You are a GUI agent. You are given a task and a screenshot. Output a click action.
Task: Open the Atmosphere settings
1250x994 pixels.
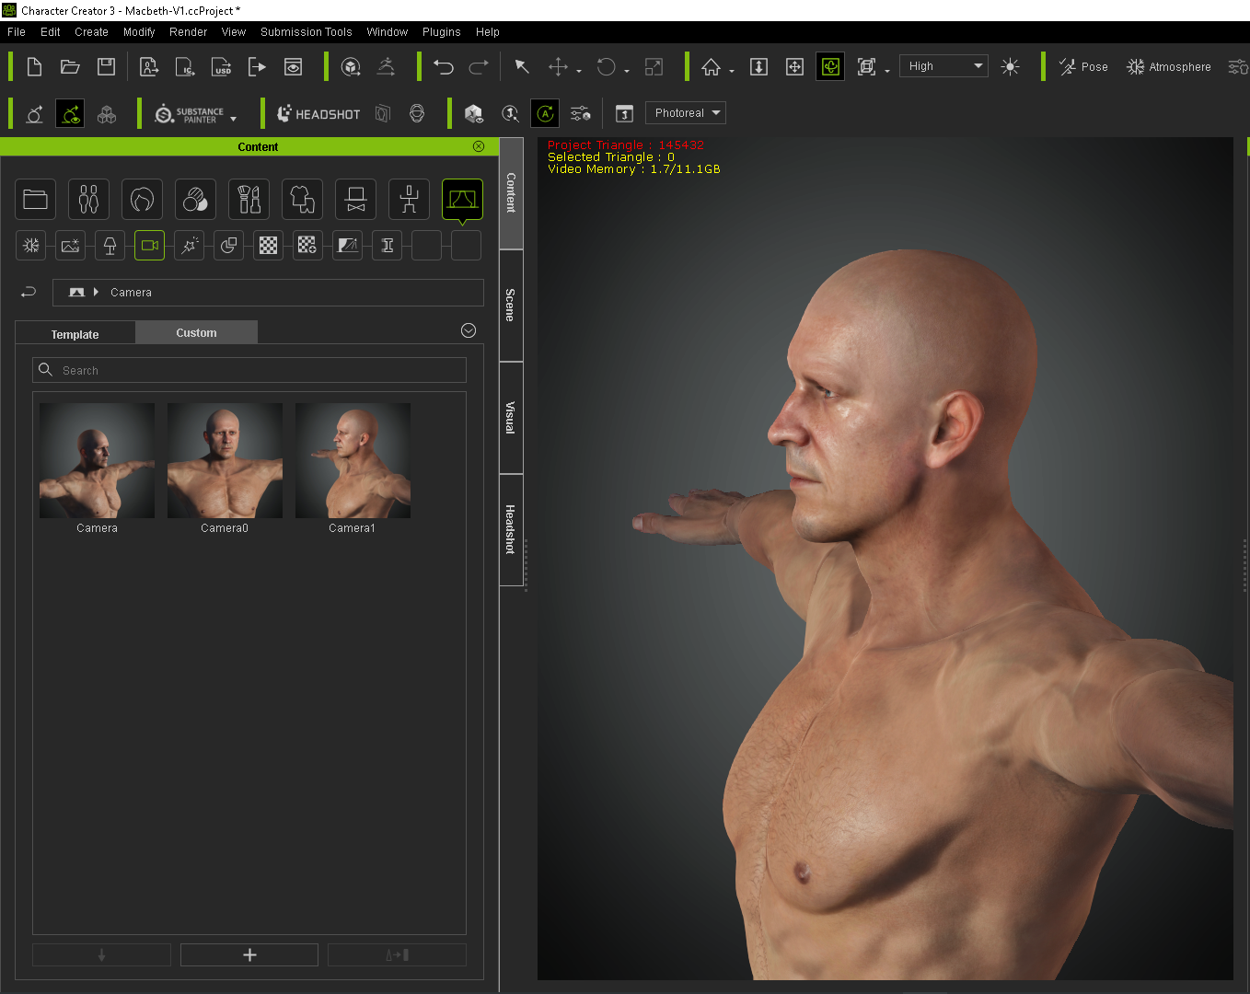click(x=1169, y=66)
